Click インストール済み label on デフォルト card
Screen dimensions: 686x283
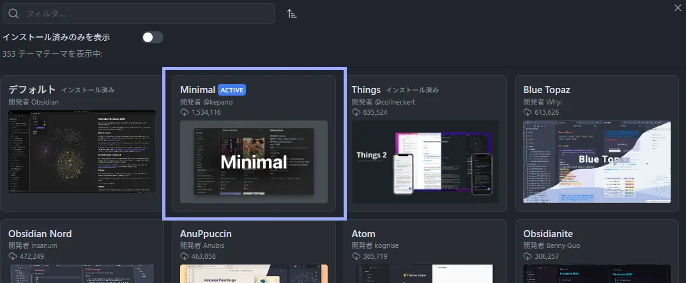88,90
